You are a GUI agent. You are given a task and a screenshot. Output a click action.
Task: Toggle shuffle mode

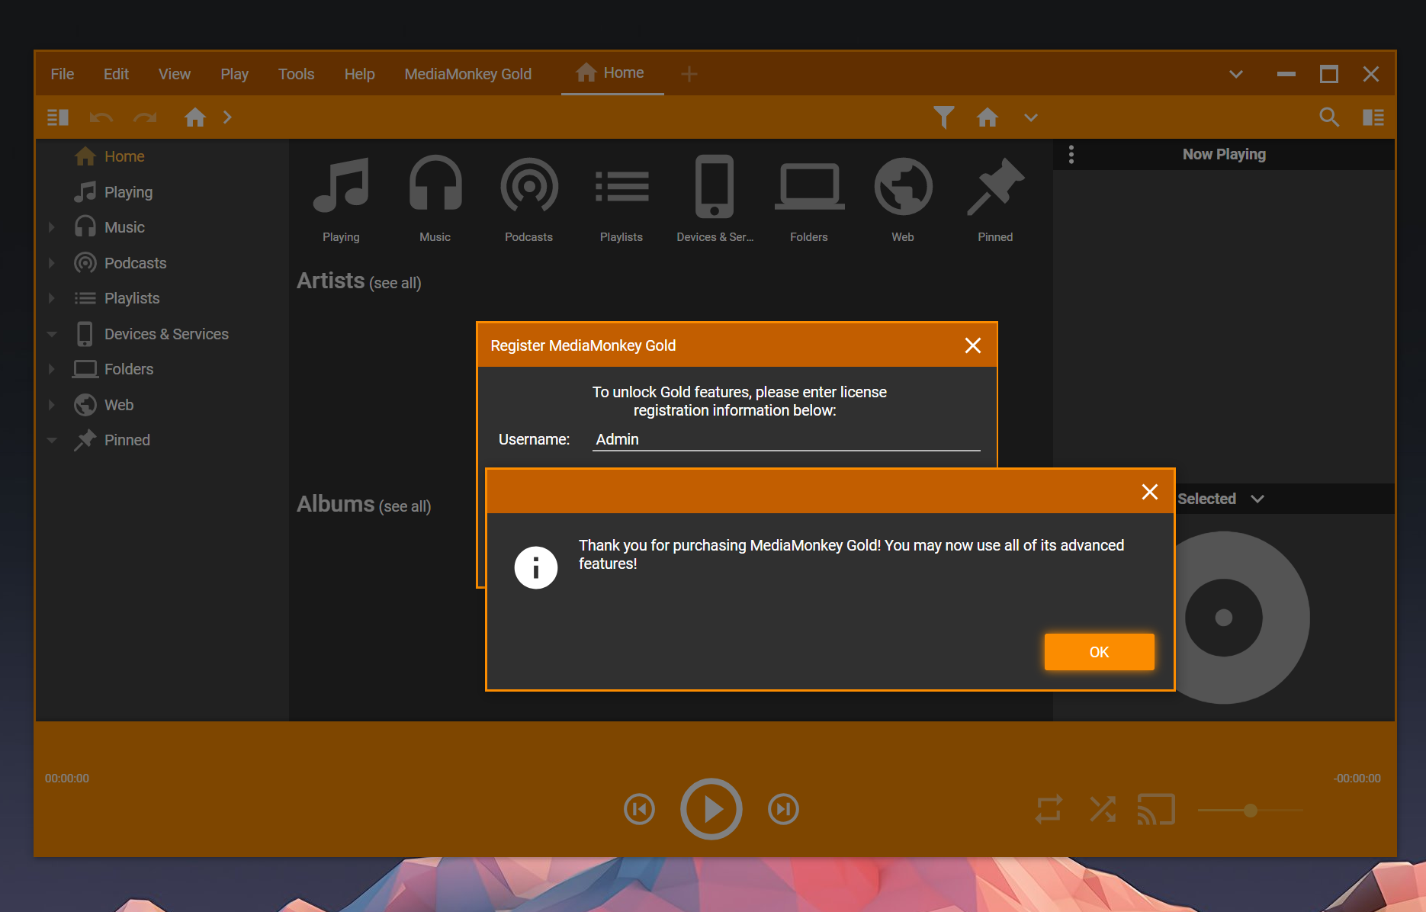pyautogui.click(x=1103, y=809)
